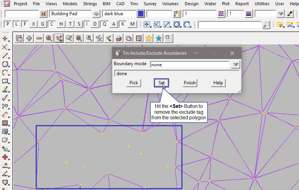
Task: Toggle the G snap button
Action: click(x=43, y=24)
